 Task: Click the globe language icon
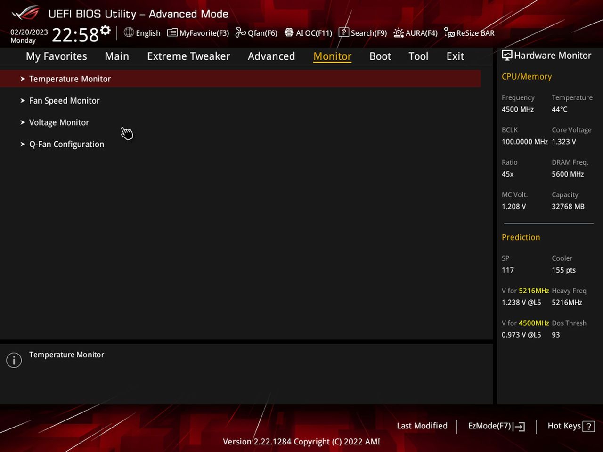(x=129, y=32)
